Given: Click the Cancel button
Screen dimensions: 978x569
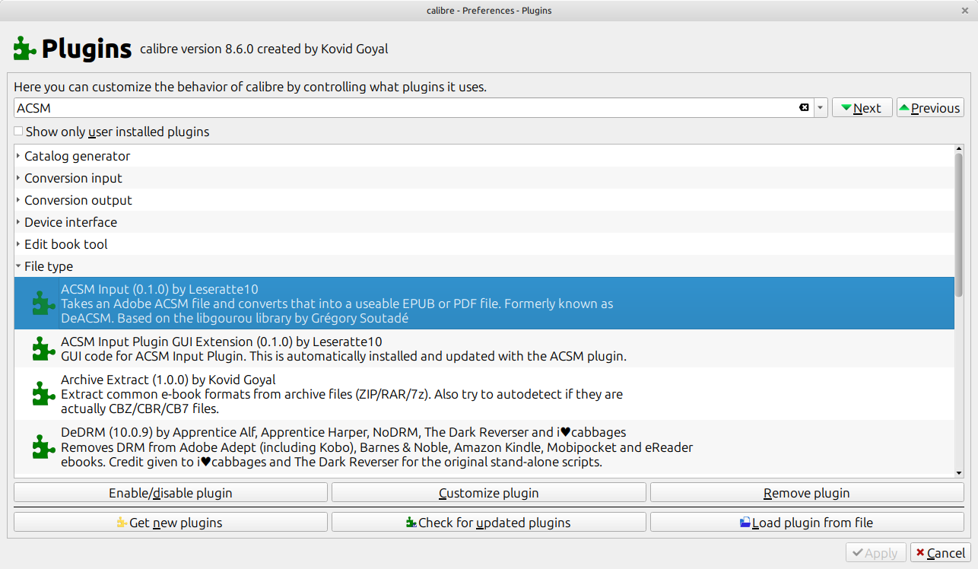Looking at the screenshot, I should (941, 553).
